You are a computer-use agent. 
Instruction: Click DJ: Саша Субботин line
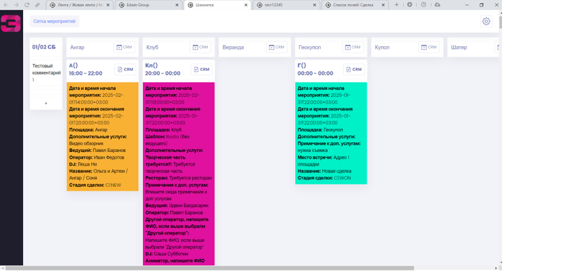(x=167, y=254)
